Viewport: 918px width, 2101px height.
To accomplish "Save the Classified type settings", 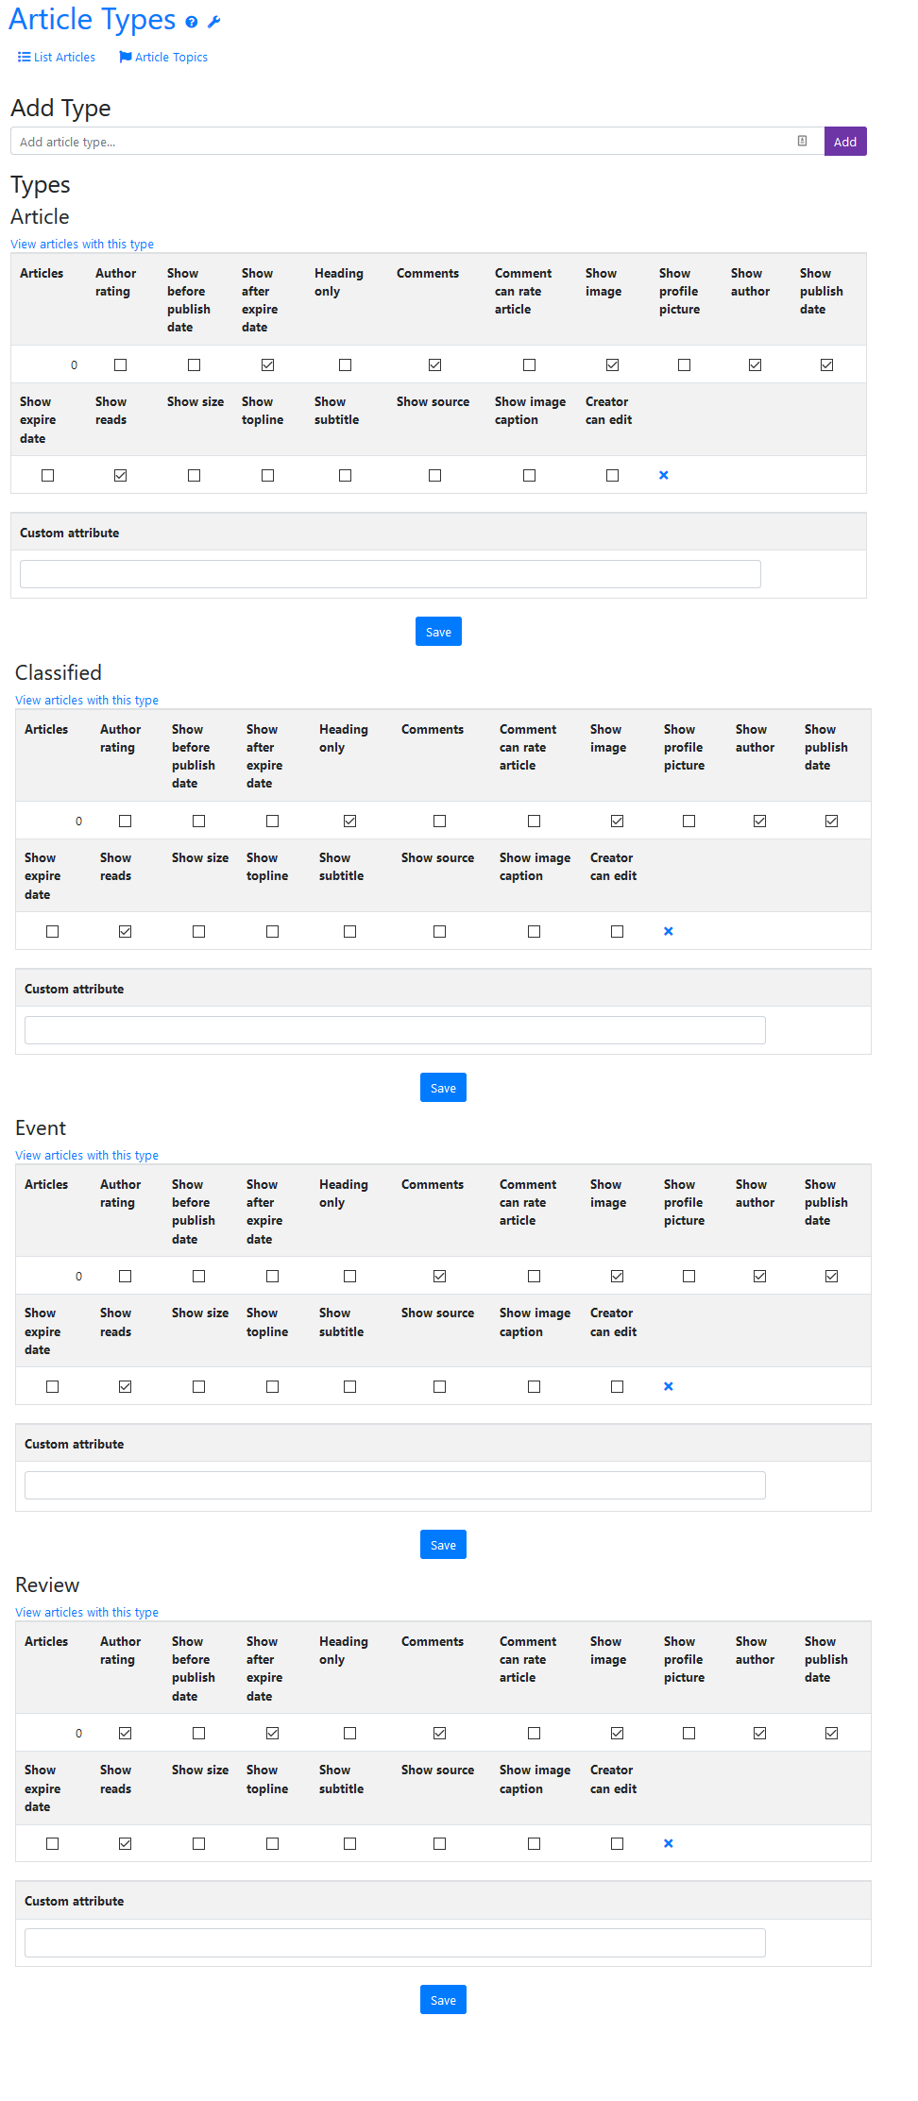I will 443,1089.
